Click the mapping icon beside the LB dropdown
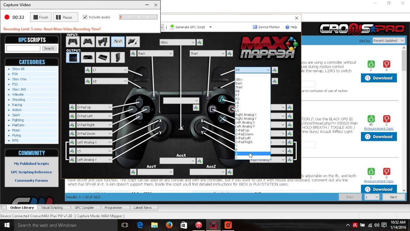The height and width of the screenshot is (231, 410). [x=88, y=81]
